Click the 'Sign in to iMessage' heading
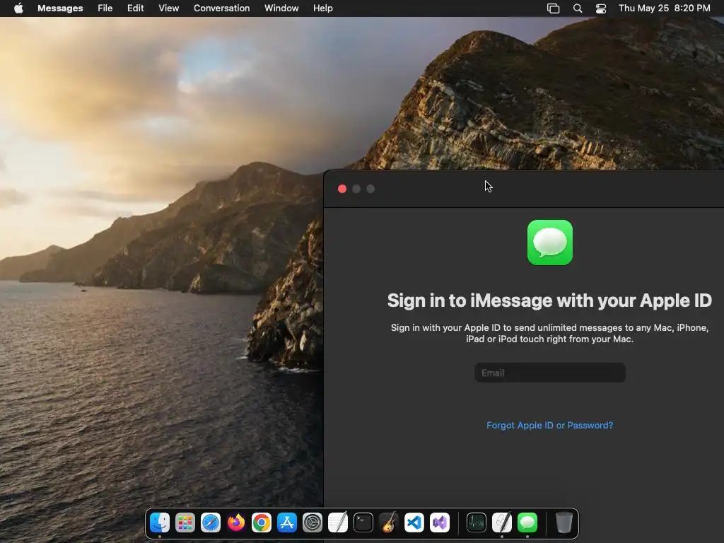724x543 pixels. click(x=549, y=300)
